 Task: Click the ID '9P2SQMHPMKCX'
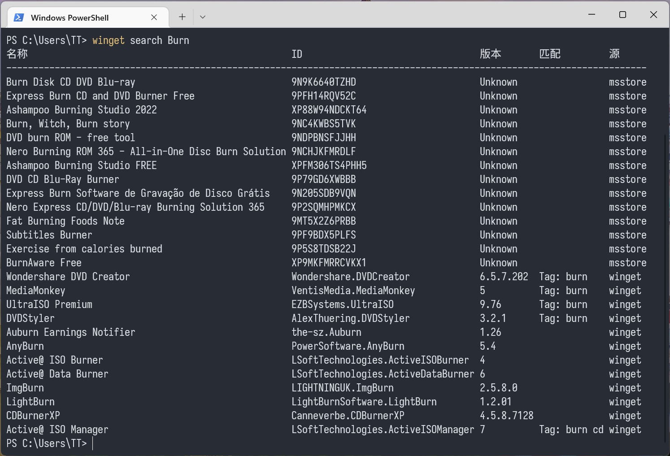point(324,207)
